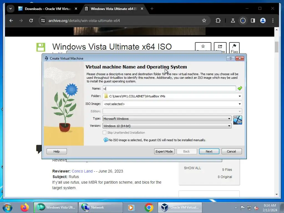This screenshot has width=284, height=213.
Task: Click the Windows 10 64-bit OS icon
Action: click(x=237, y=120)
